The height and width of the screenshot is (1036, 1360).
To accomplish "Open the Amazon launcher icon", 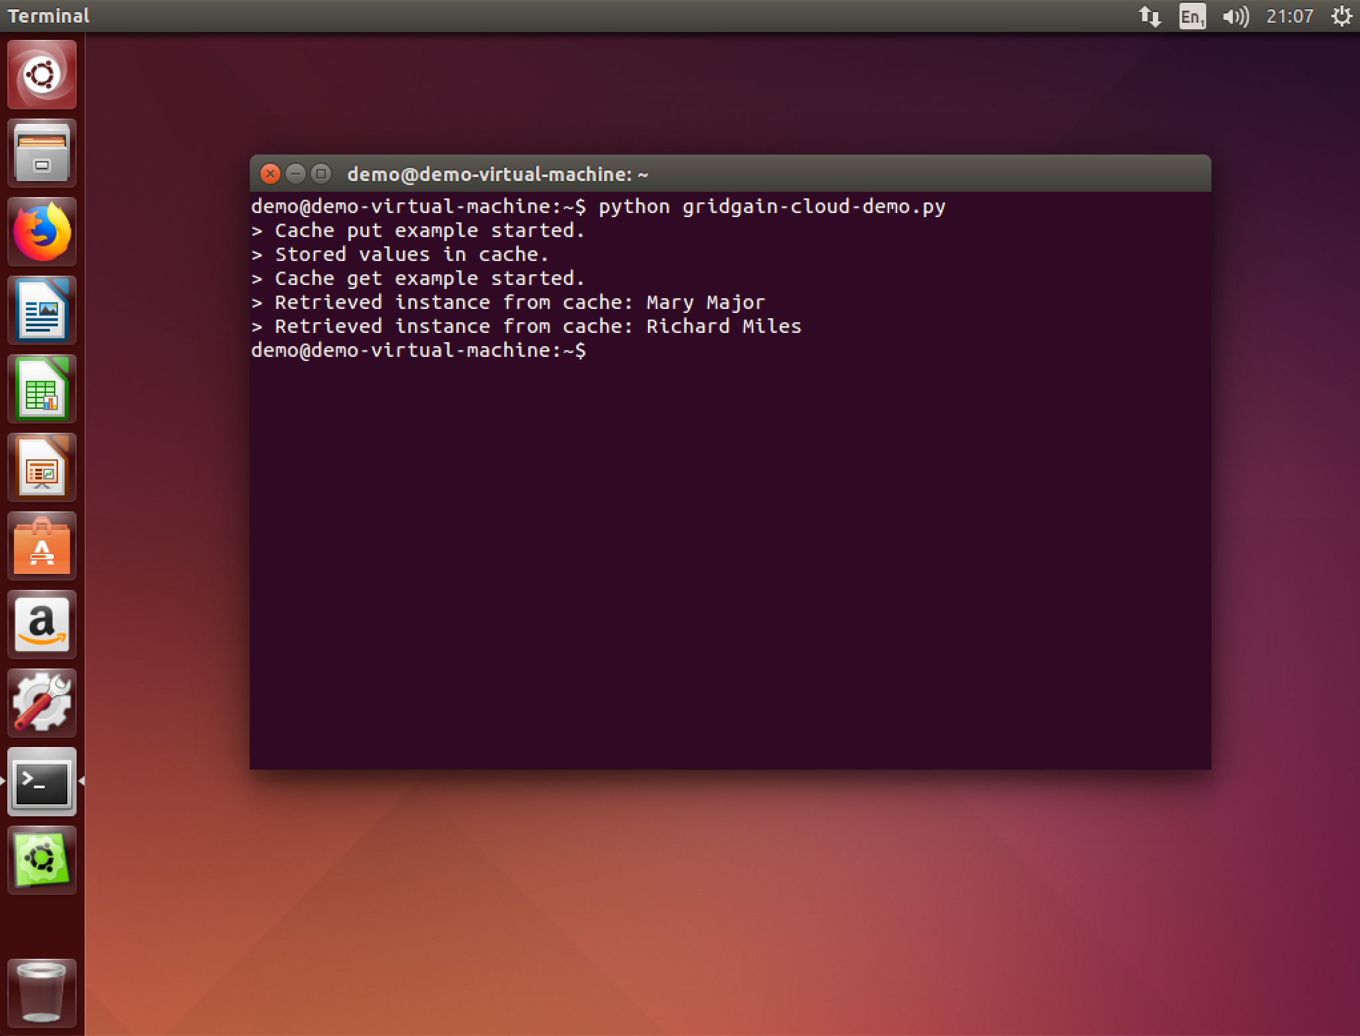I will [42, 625].
